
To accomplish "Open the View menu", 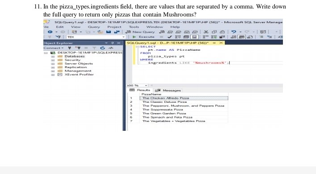I will (x=76, y=27).
